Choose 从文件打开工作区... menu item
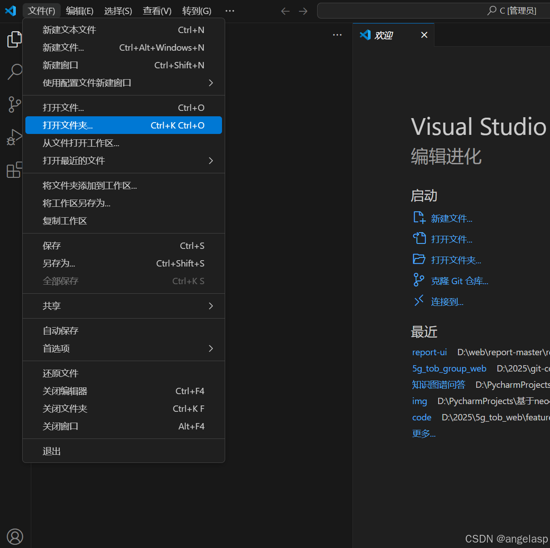This screenshot has width=550, height=548. (124, 143)
